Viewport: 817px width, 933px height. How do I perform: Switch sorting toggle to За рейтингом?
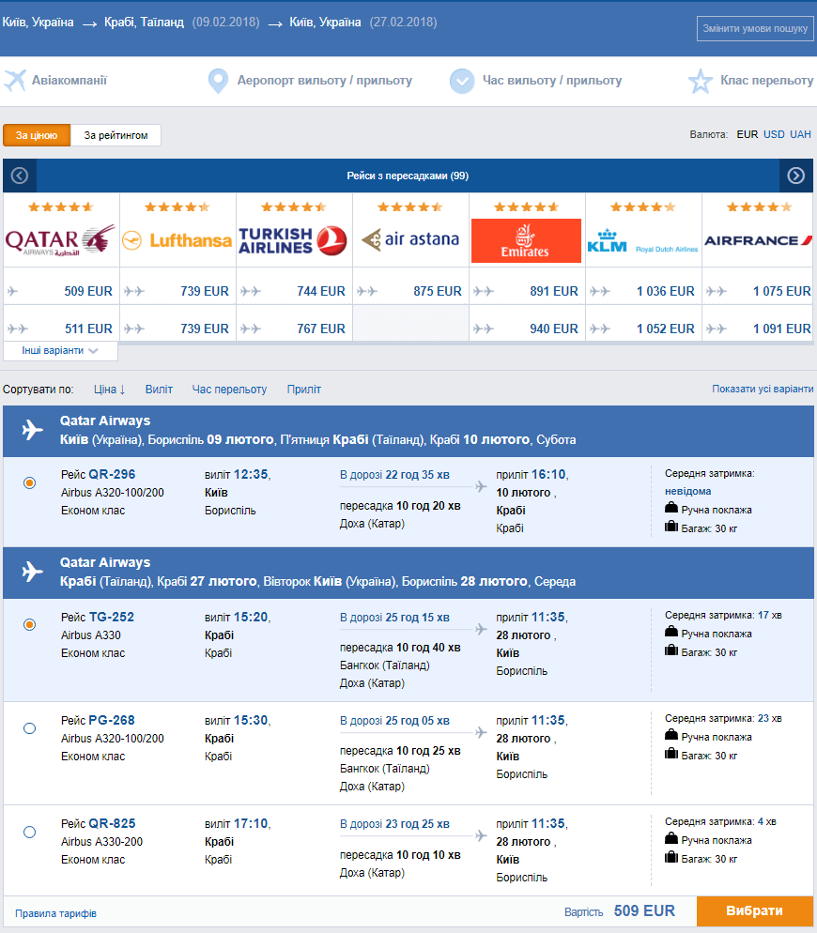coord(116,135)
